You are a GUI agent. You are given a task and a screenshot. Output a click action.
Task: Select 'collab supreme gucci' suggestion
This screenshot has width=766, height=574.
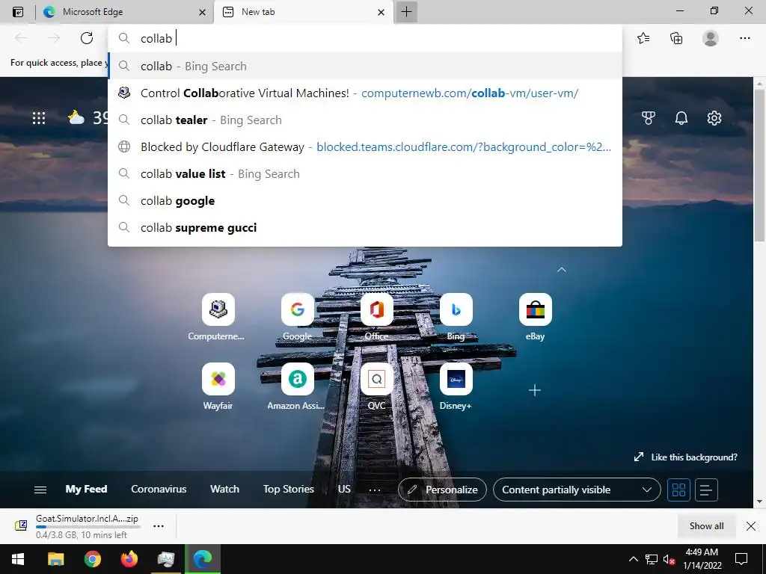pyautogui.click(x=365, y=227)
